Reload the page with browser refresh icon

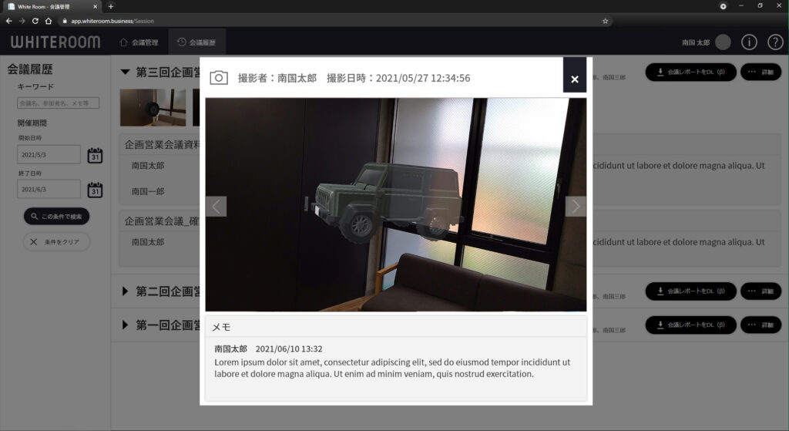pyautogui.click(x=35, y=21)
